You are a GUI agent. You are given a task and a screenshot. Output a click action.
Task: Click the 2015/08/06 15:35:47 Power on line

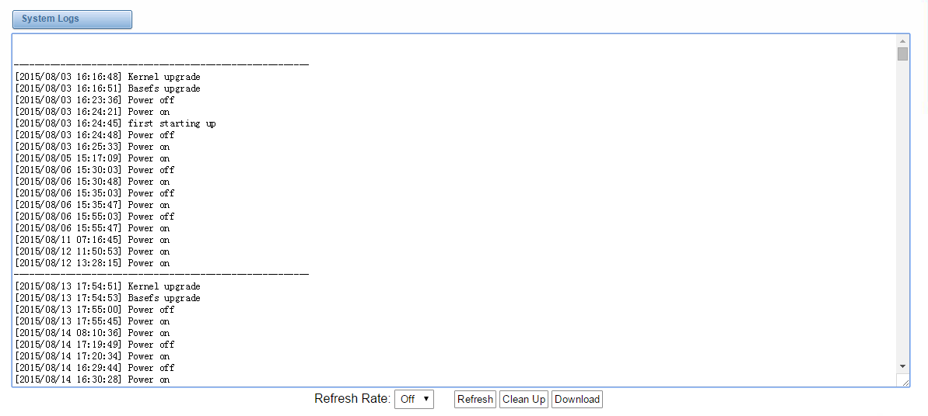click(93, 205)
